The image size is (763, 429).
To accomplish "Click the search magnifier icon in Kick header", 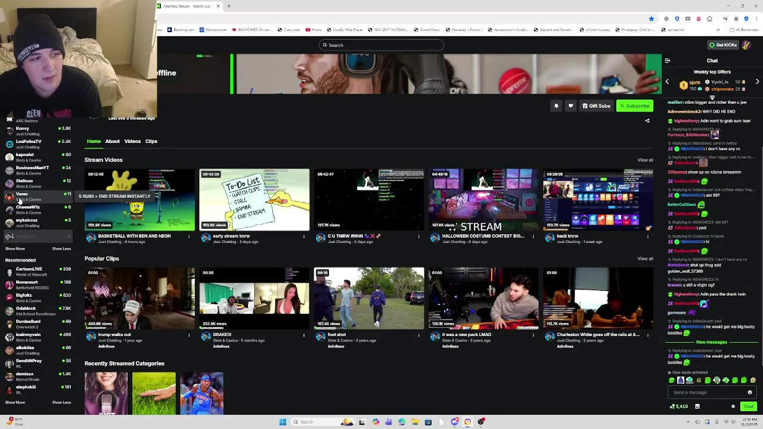I will [x=325, y=45].
